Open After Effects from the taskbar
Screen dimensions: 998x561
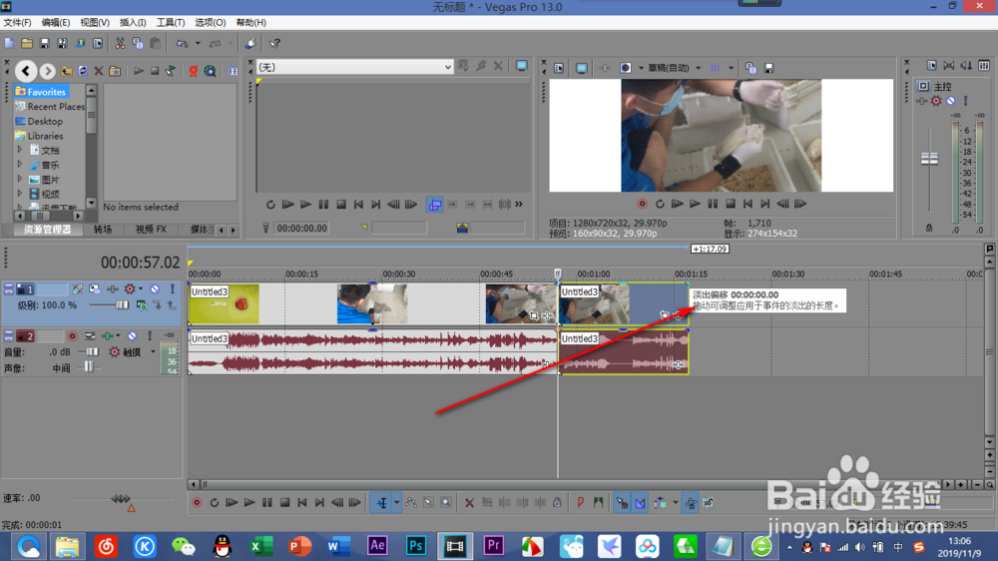(377, 546)
